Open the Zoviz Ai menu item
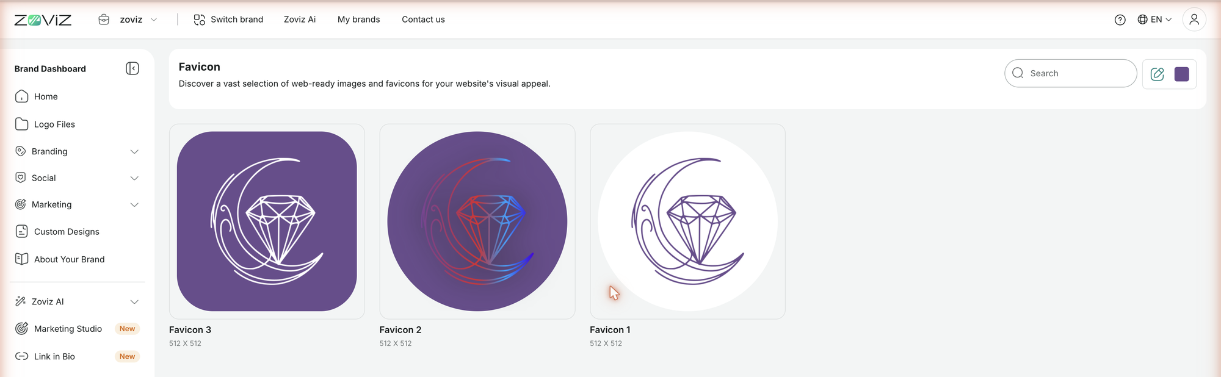Viewport: 1221px width, 377px height. click(x=300, y=20)
